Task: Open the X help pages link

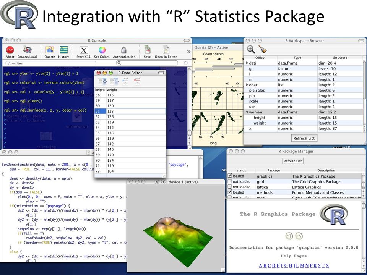Action: coord(327,265)
